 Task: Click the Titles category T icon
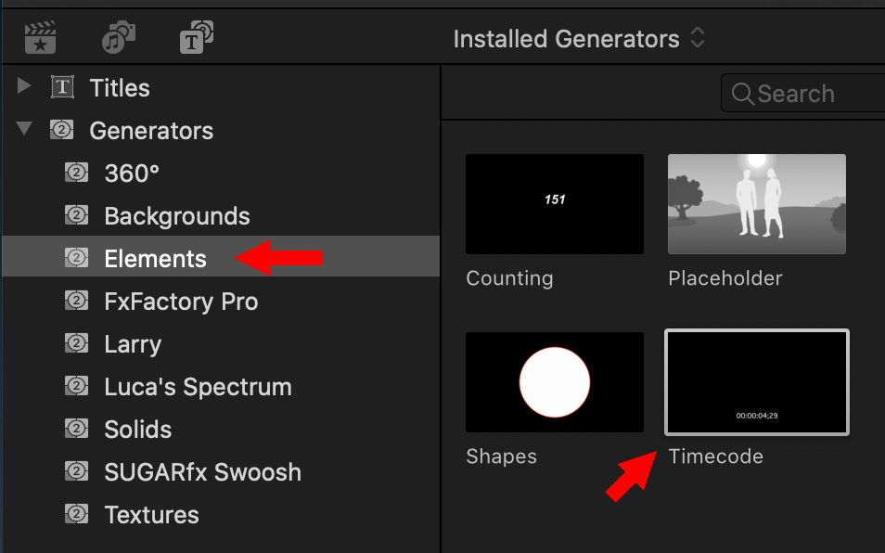pyautogui.click(x=62, y=87)
